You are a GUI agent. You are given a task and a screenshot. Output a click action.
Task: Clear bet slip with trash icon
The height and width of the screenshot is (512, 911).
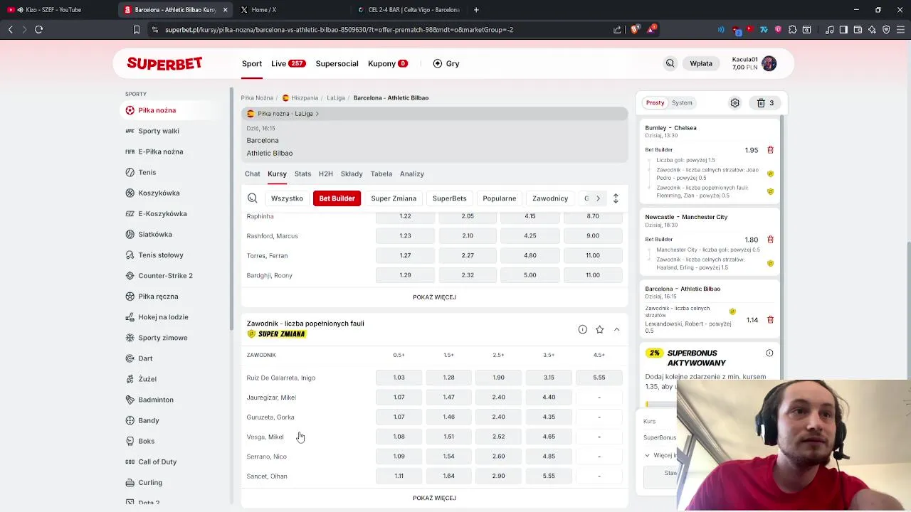click(x=766, y=102)
